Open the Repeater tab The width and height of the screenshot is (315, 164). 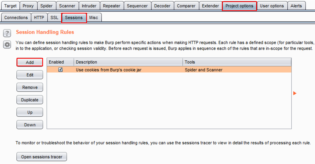click(112, 6)
